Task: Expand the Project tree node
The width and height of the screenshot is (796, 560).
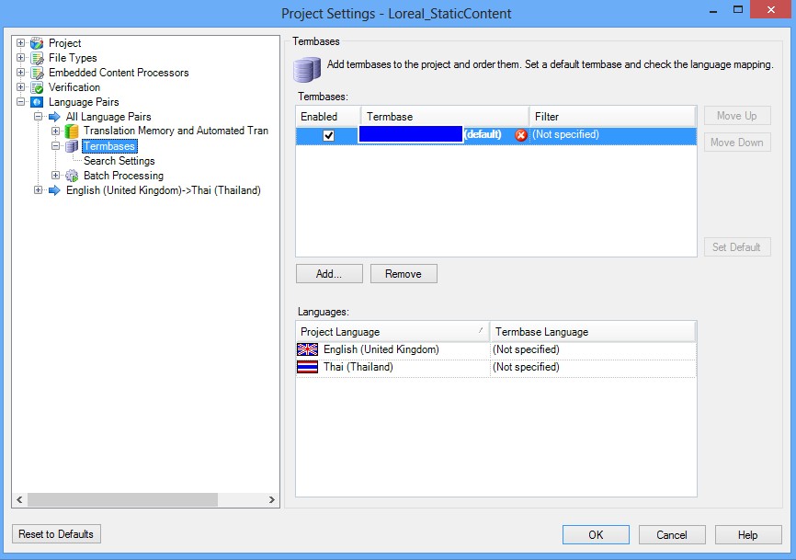Action: point(21,43)
